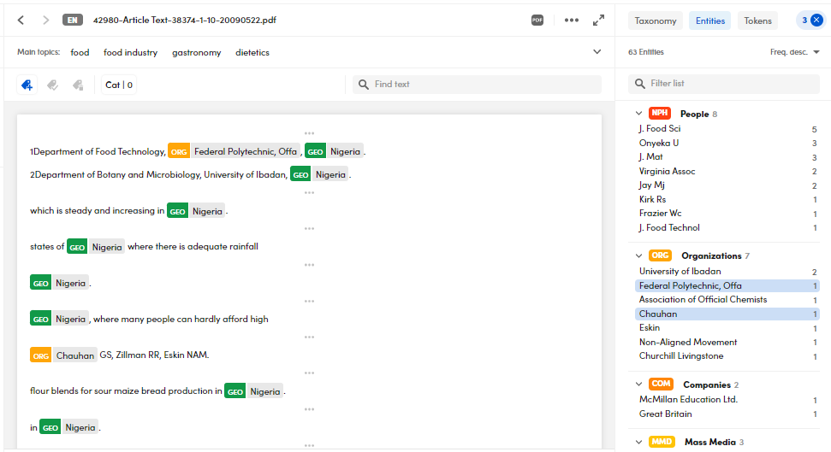Switch to the Taxonomy tab
Viewport: 831px width, 452px height.
pos(656,21)
